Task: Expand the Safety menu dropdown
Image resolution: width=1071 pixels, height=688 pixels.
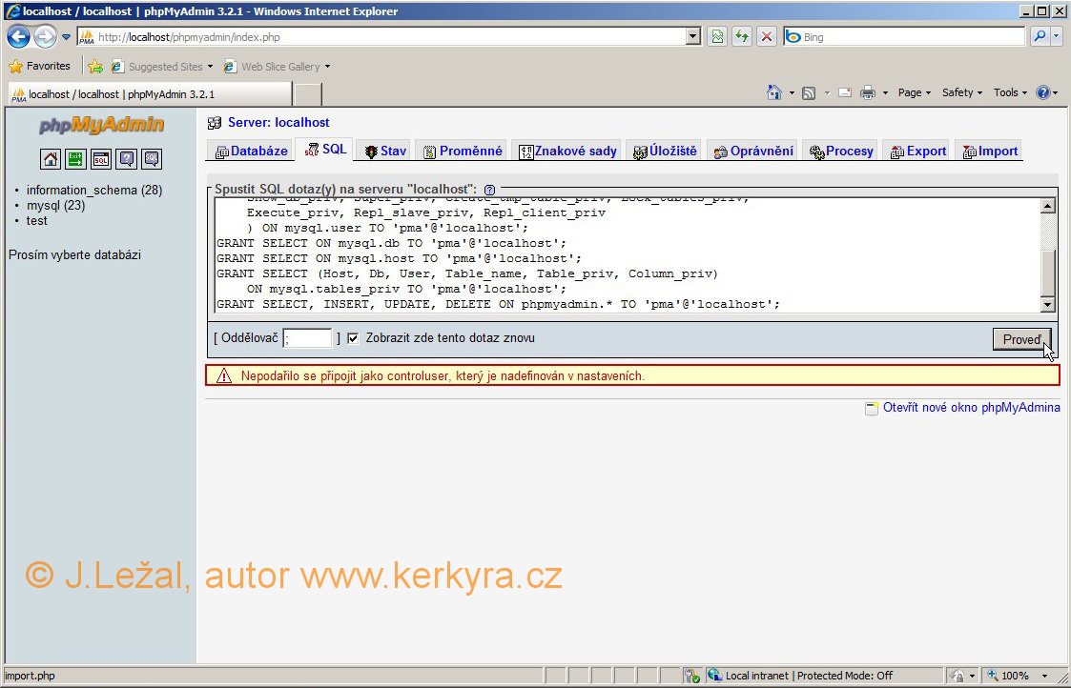Action: coord(963,92)
